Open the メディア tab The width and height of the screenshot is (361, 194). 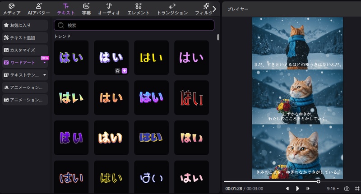(x=12, y=9)
